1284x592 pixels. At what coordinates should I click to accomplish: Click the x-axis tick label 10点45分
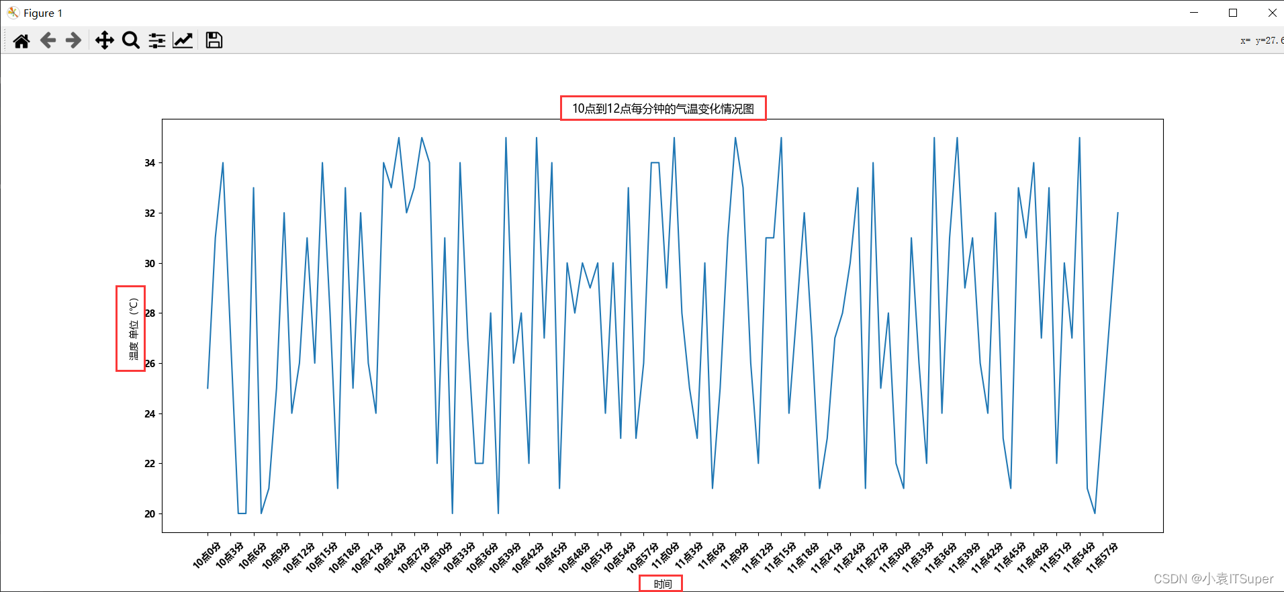[550, 557]
